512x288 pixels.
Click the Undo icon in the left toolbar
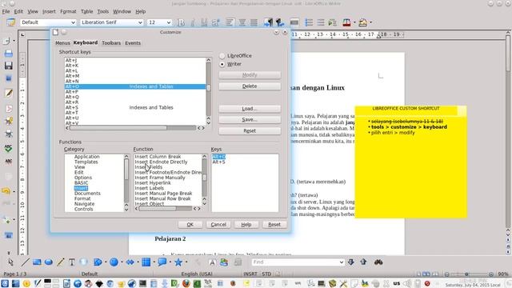[6, 191]
